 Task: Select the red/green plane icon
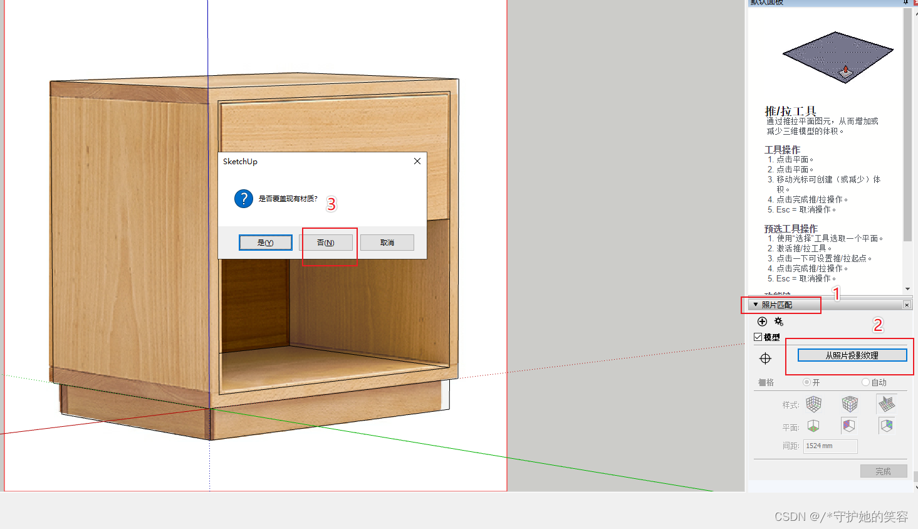click(x=813, y=426)
